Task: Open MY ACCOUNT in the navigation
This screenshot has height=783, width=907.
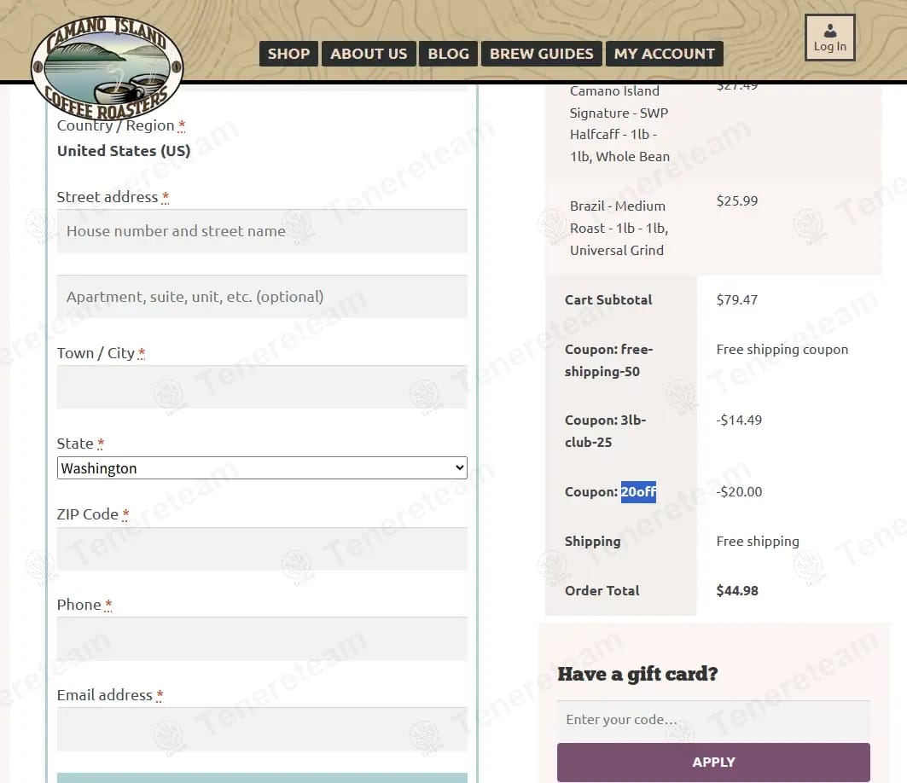Action: click(664, 54)
